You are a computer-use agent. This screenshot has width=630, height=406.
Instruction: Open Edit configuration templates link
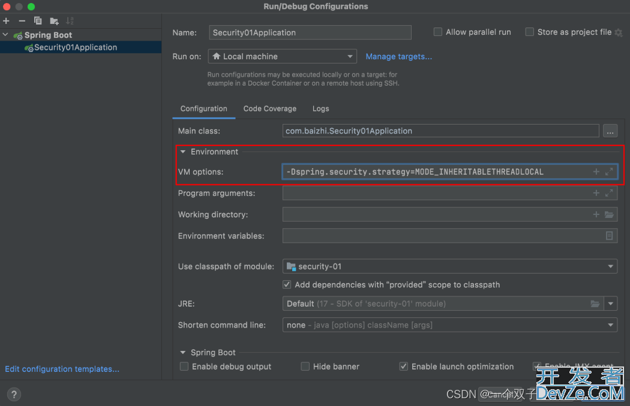[x=62, y=369]
